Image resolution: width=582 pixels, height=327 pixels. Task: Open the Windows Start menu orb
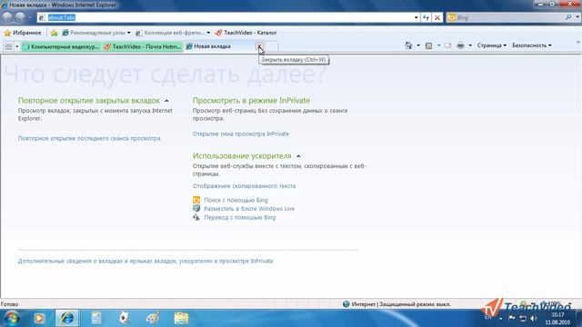(12, 318)
